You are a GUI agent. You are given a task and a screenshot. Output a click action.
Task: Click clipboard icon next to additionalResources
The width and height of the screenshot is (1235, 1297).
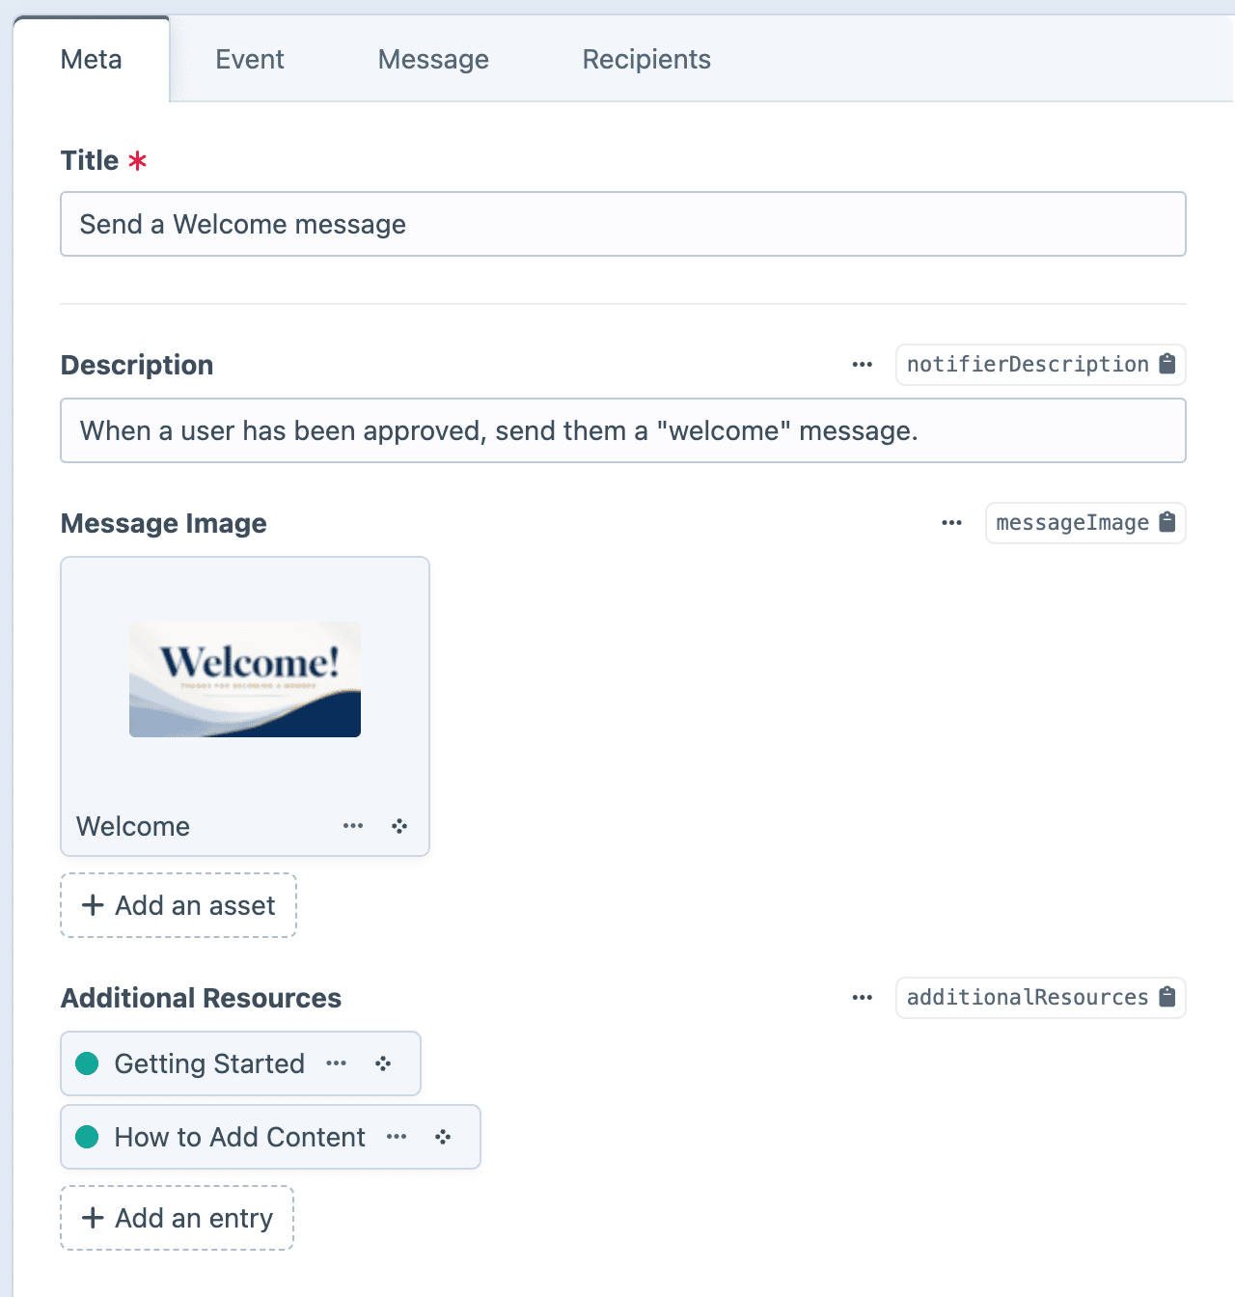(1167, 997)
